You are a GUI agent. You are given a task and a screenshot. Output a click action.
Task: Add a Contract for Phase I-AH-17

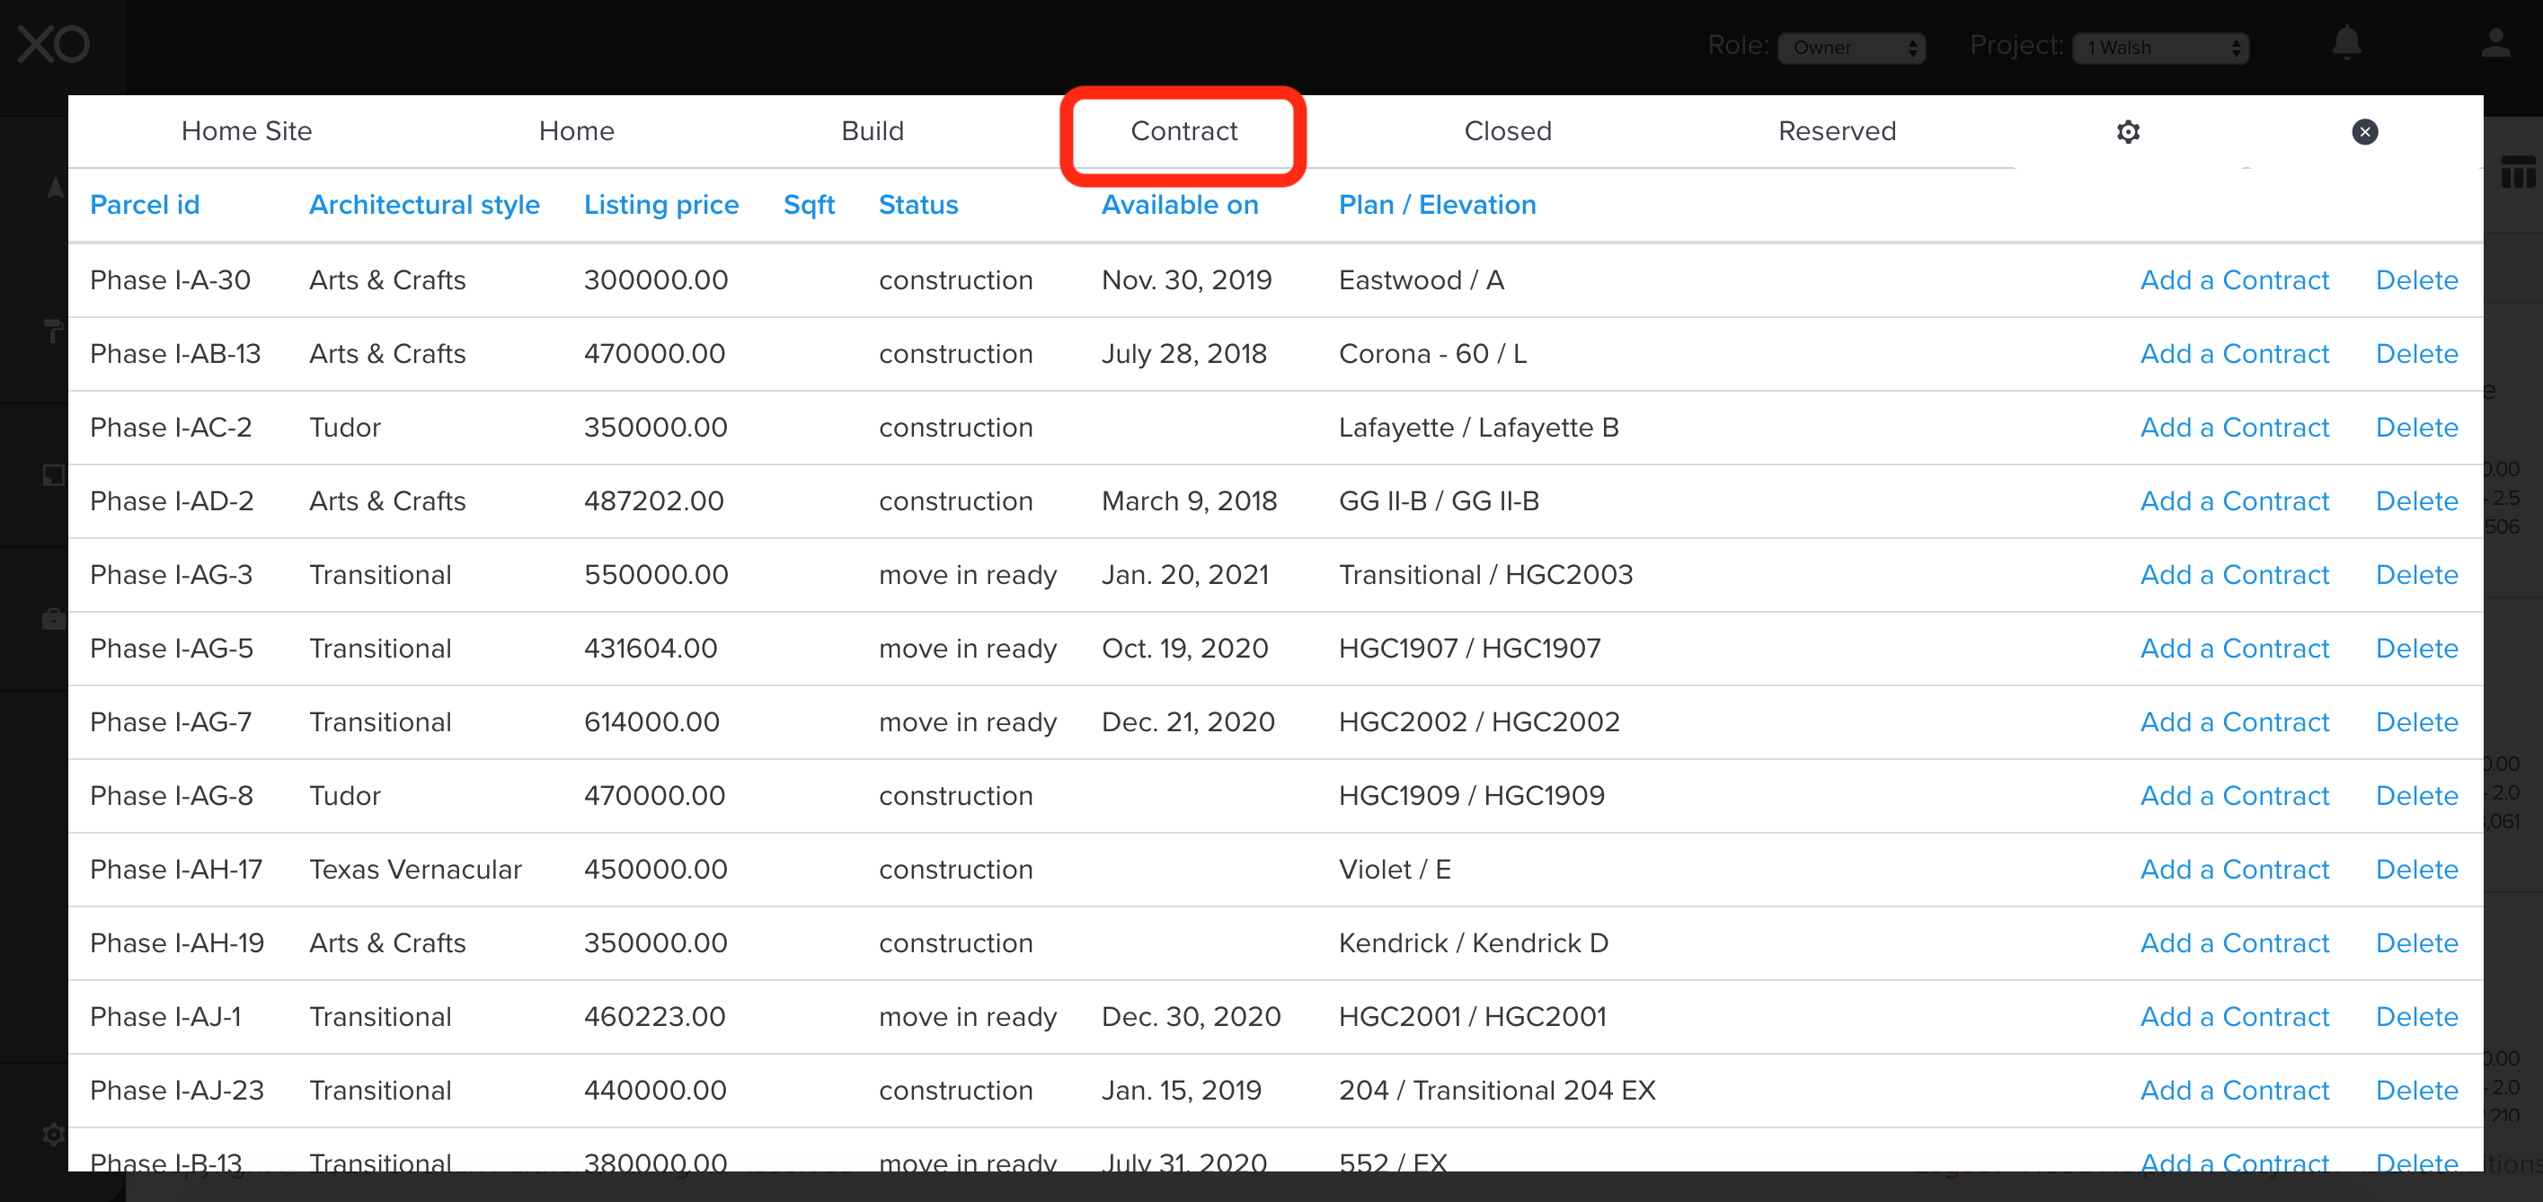click(x=2233, y=870)
